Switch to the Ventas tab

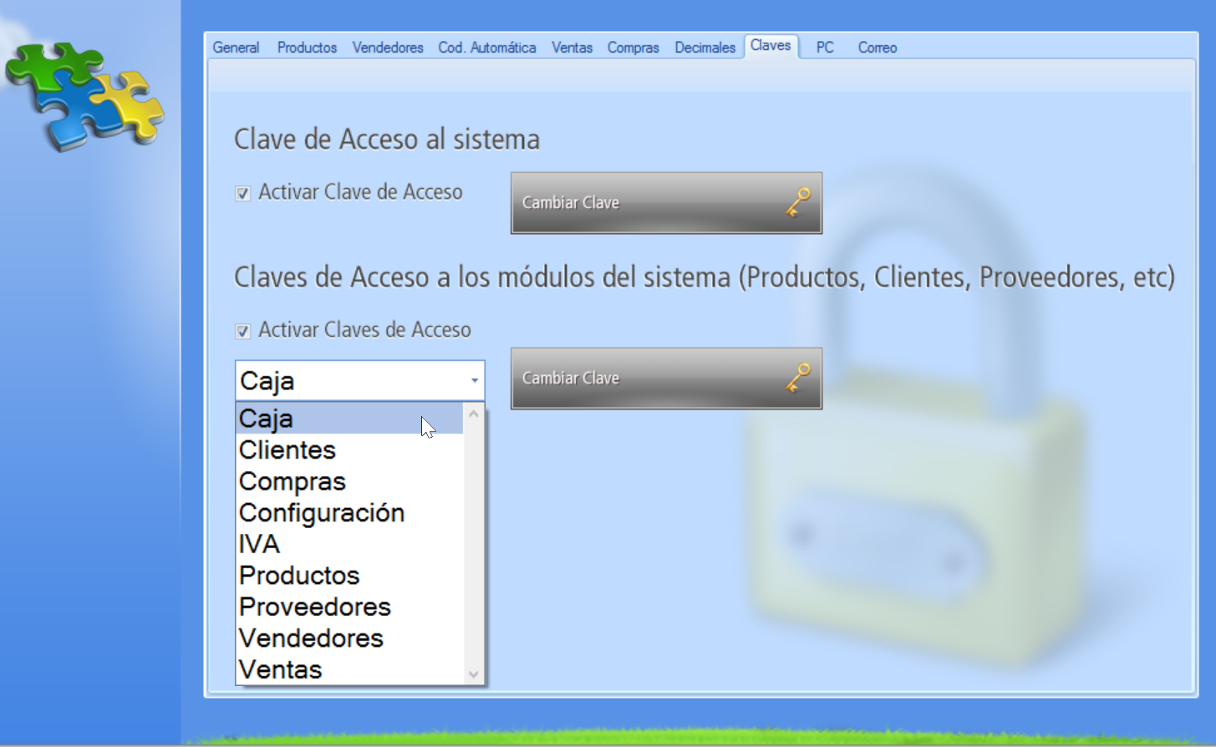click(x=572, y=48)
